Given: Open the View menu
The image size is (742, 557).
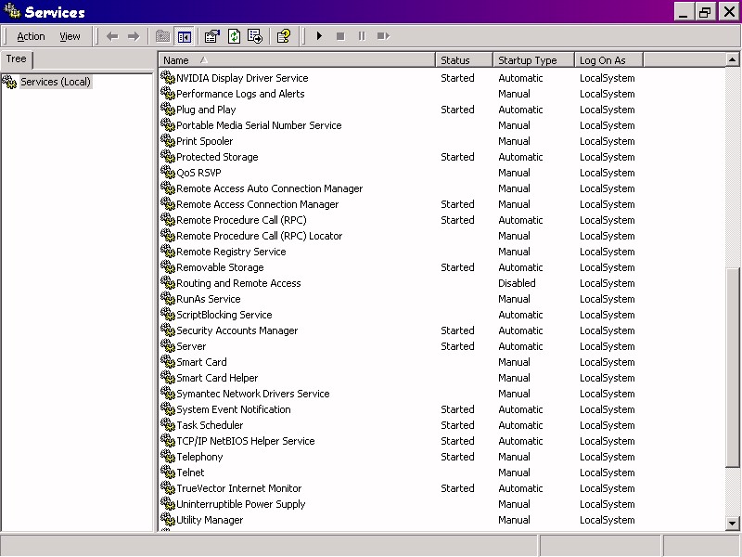Looking at the screenshot, I should [x=70, y=36].
